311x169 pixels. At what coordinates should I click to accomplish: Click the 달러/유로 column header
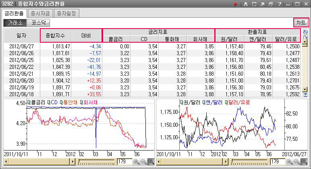(x=286, y=39)
